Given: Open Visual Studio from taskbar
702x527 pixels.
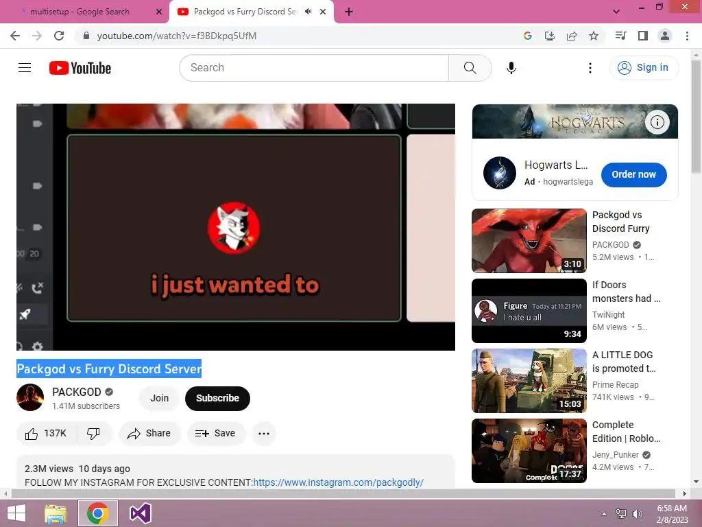Looking at the screenshot, I should pyautogui.click(x=140, y=513).
